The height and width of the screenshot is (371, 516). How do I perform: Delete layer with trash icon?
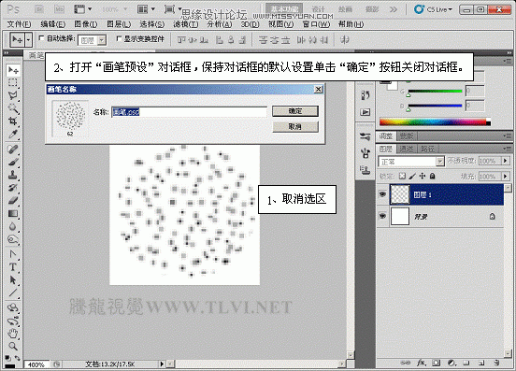496,363
